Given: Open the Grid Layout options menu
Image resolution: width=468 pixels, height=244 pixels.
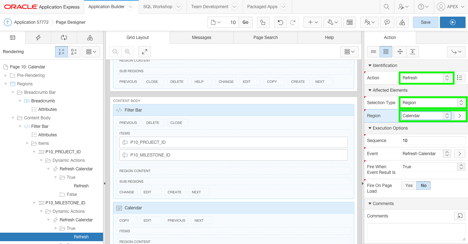Looking at the screenshot, I should pos(349,52).
